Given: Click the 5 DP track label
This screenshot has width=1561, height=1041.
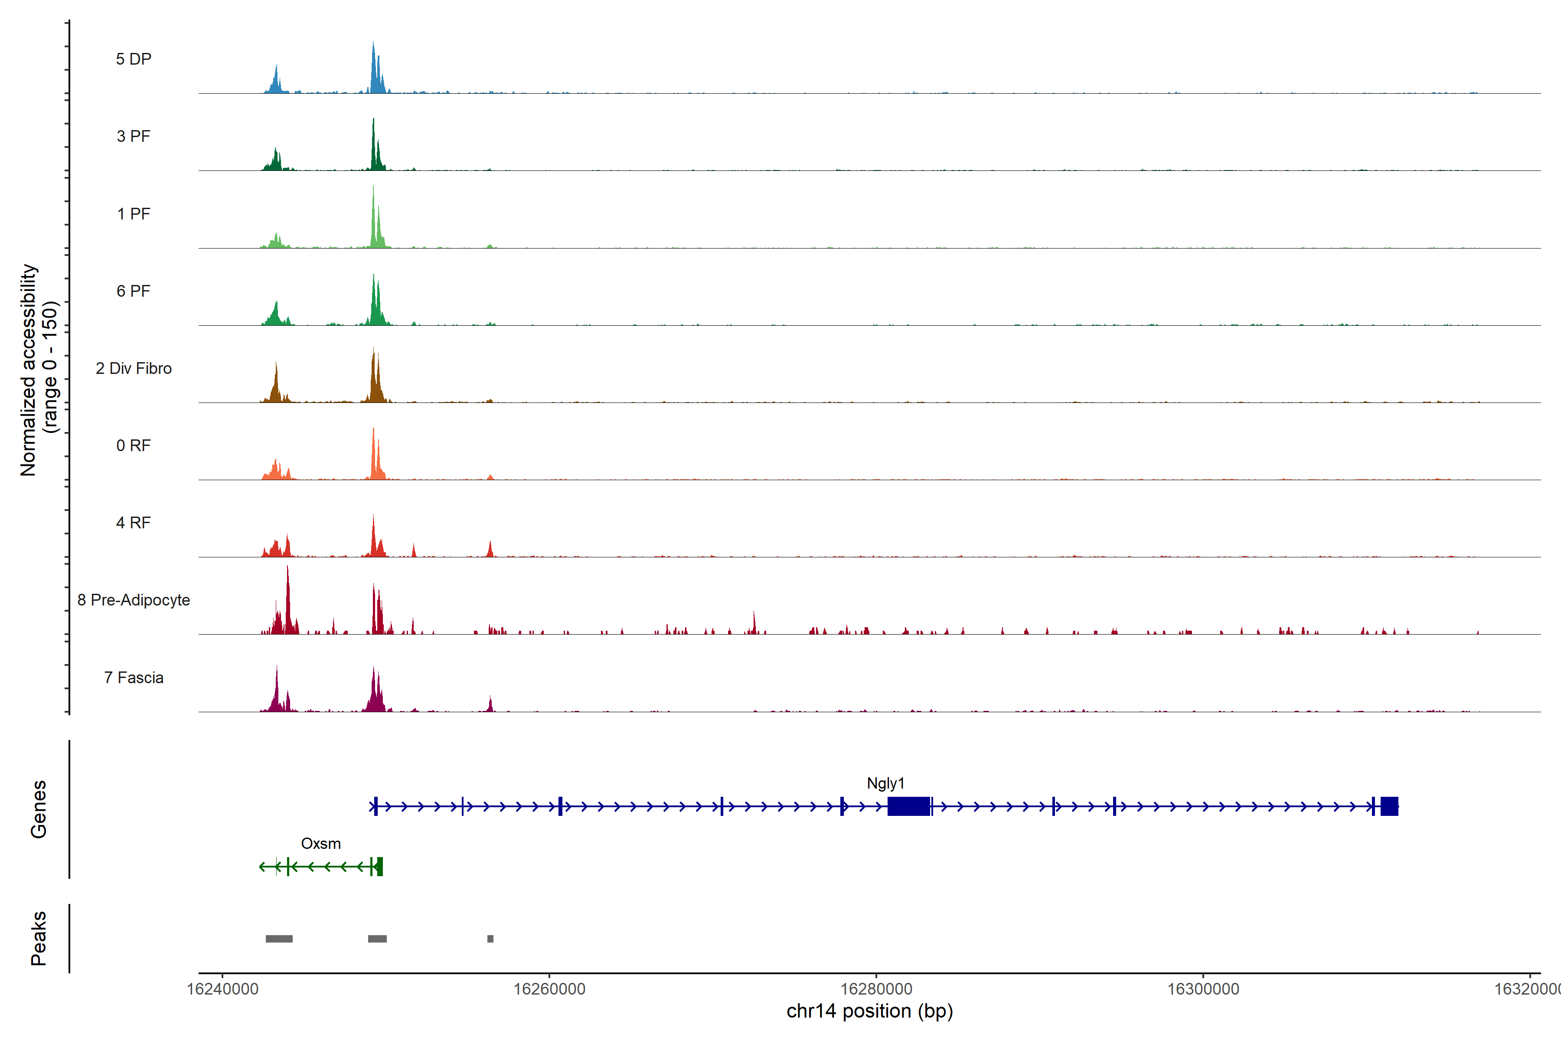Looking at the screenshot, I should 134,59.
